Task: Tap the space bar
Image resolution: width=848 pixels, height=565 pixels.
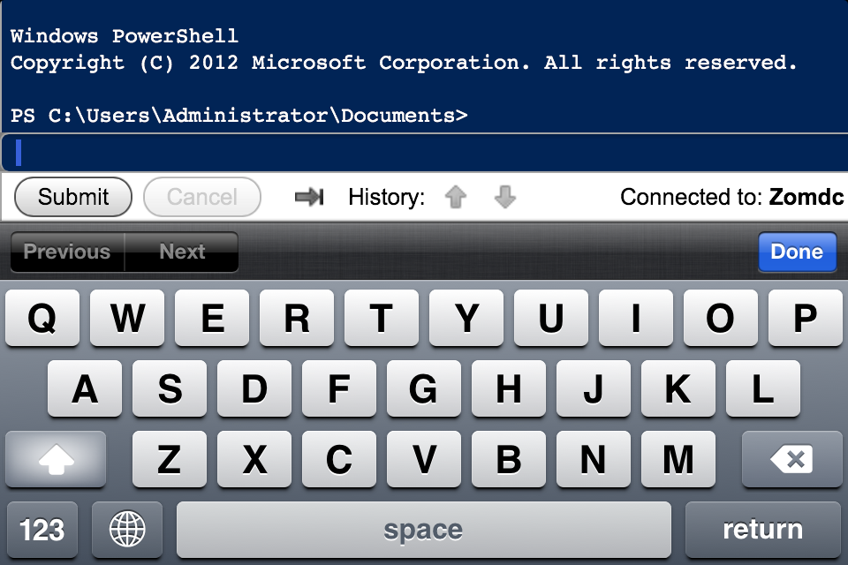Action: [x=423, y=530]
